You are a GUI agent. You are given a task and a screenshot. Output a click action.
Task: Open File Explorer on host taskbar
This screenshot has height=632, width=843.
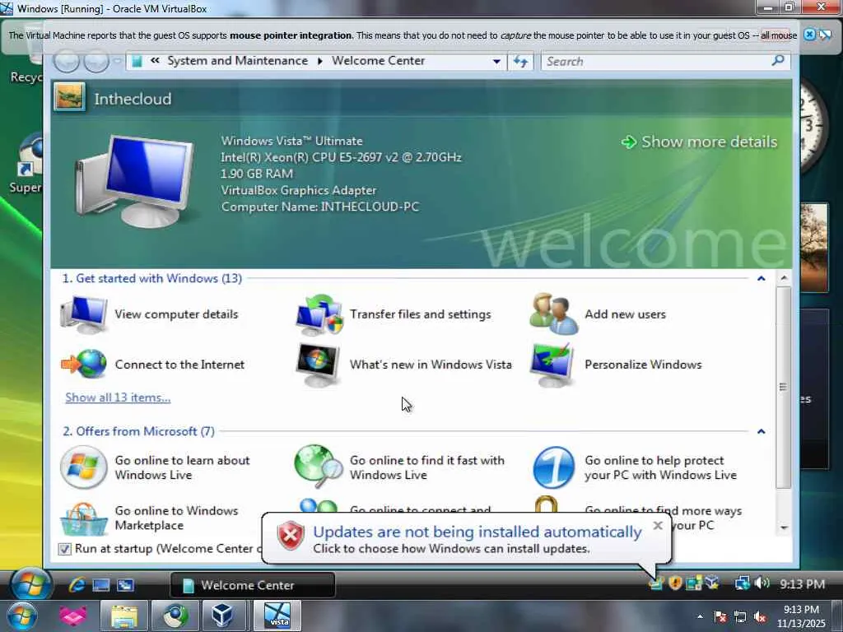point(124,616)
